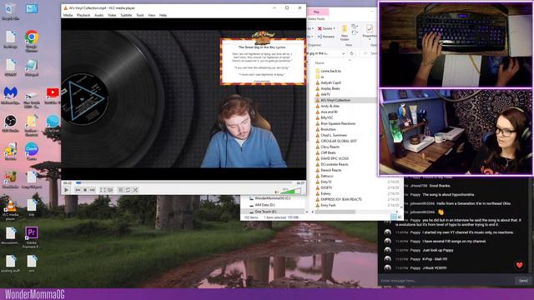Click the Play tab in File Explorer
Viewport: 534px width, 300px height.
[x=317, y=12]
